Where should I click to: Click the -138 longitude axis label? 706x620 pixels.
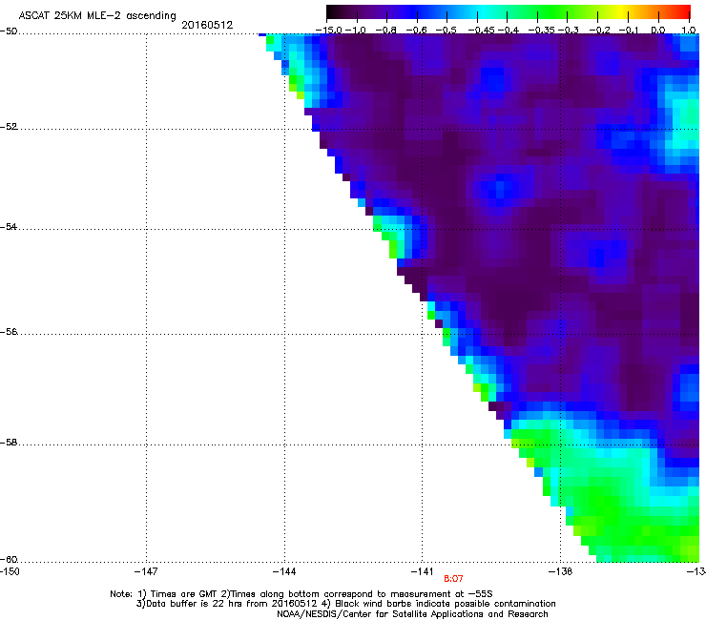(x=560, y=571)
